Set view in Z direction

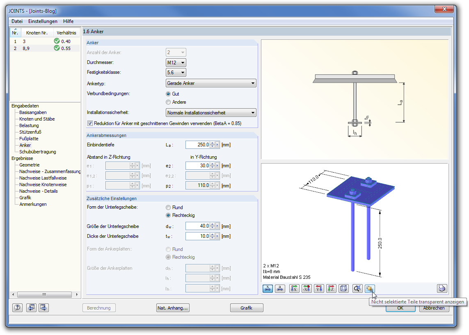click(331, 288)
